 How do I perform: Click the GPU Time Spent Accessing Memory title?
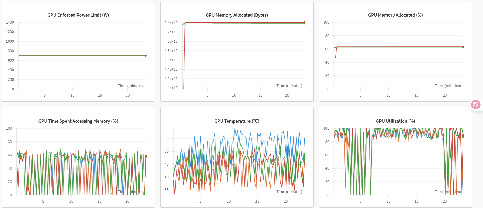click(x=78, y=121)
